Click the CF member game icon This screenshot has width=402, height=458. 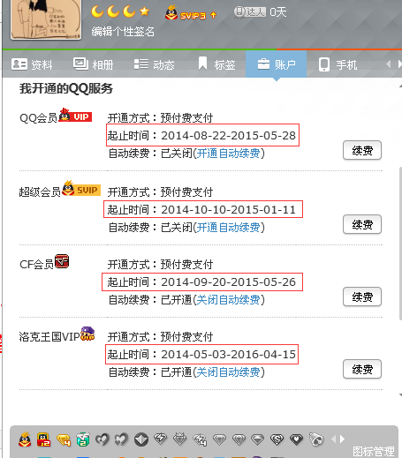pos(62,261)
